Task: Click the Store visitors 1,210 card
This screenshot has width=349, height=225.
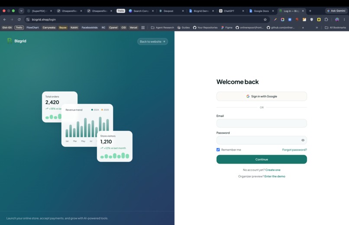Action: [x=115, y=146]
